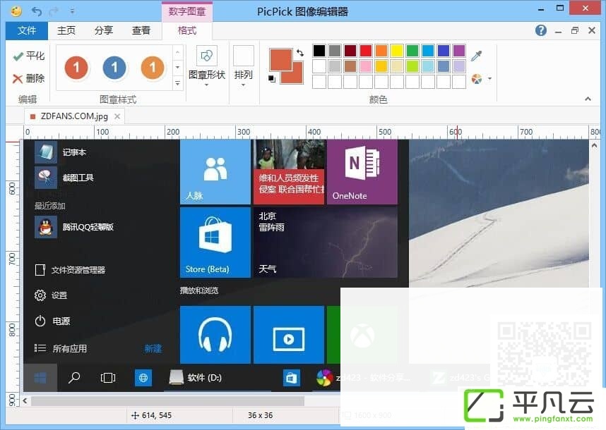
Task: Click the 平化 flatten button
Action: tap(28, 56)
